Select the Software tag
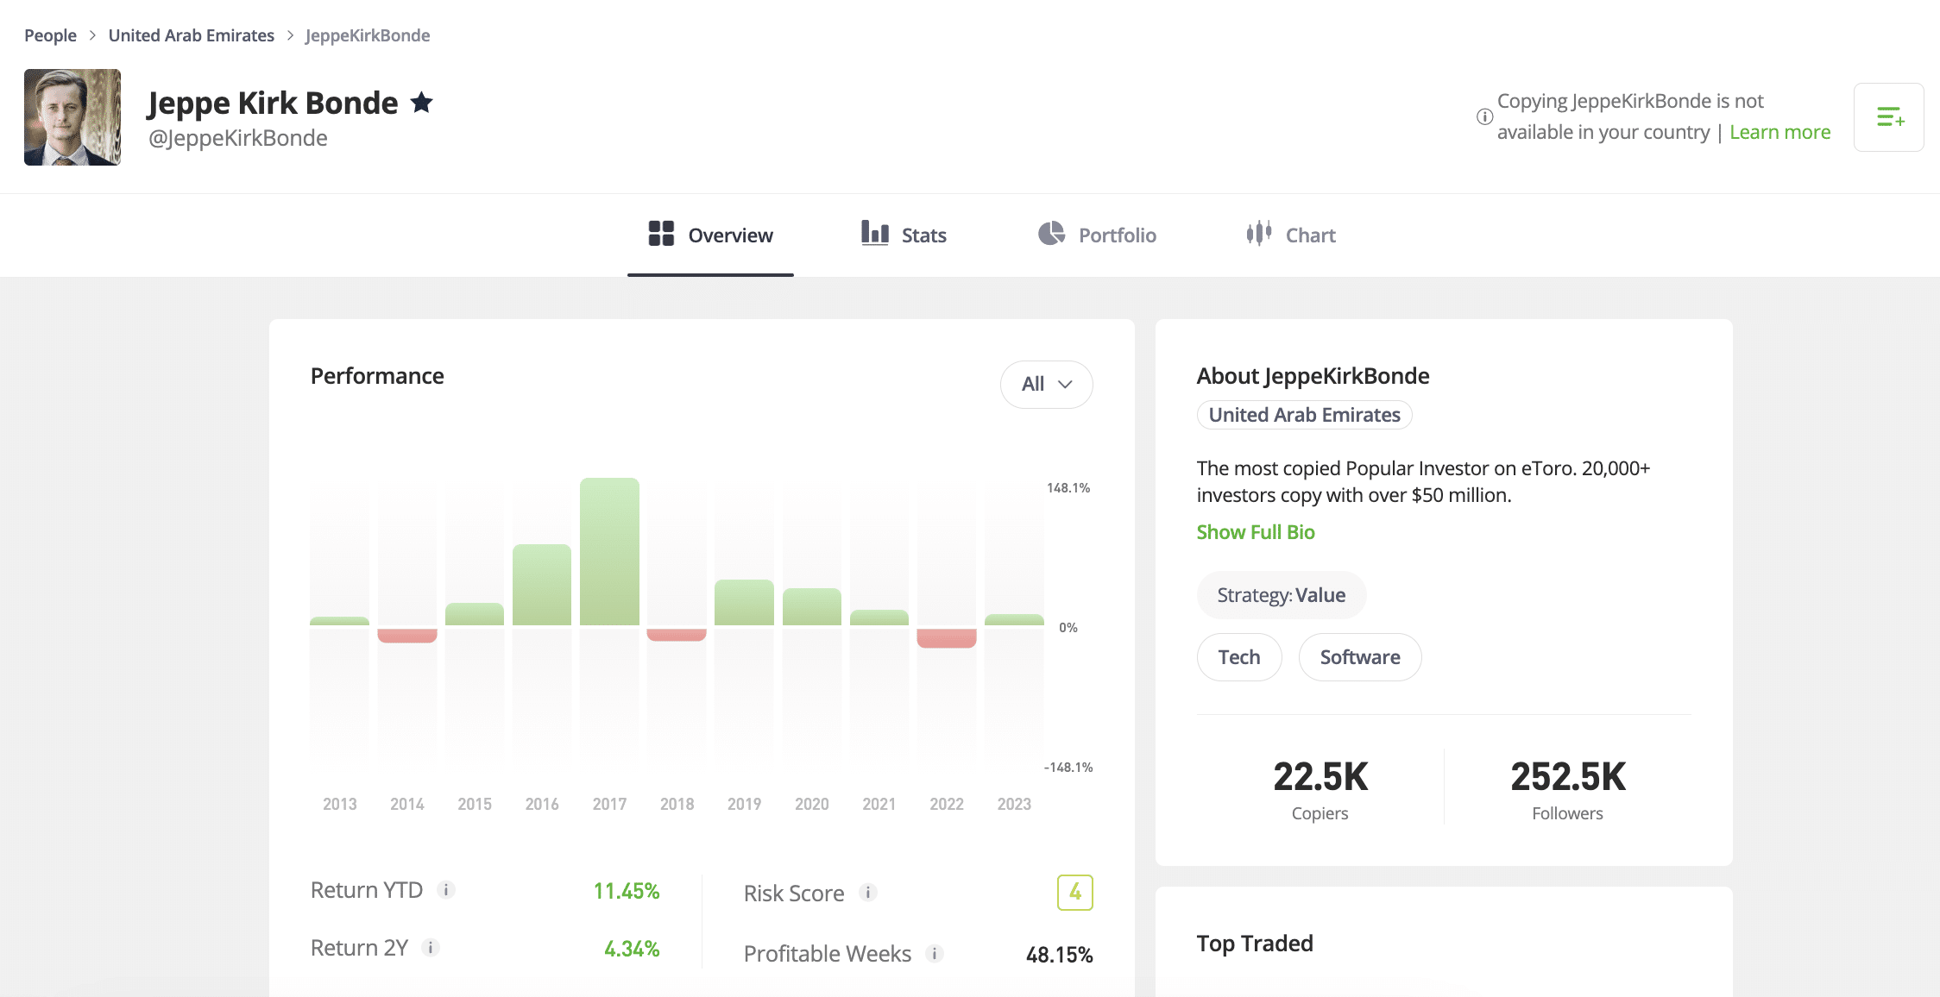The height and width of the screenshot is (997, 1940). (1359, 657)
